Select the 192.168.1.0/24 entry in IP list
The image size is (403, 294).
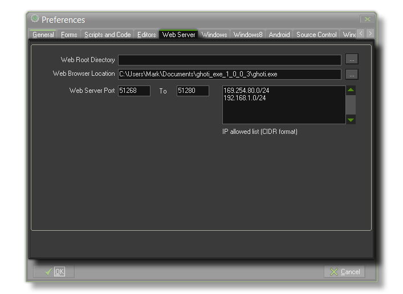[245, 98]
